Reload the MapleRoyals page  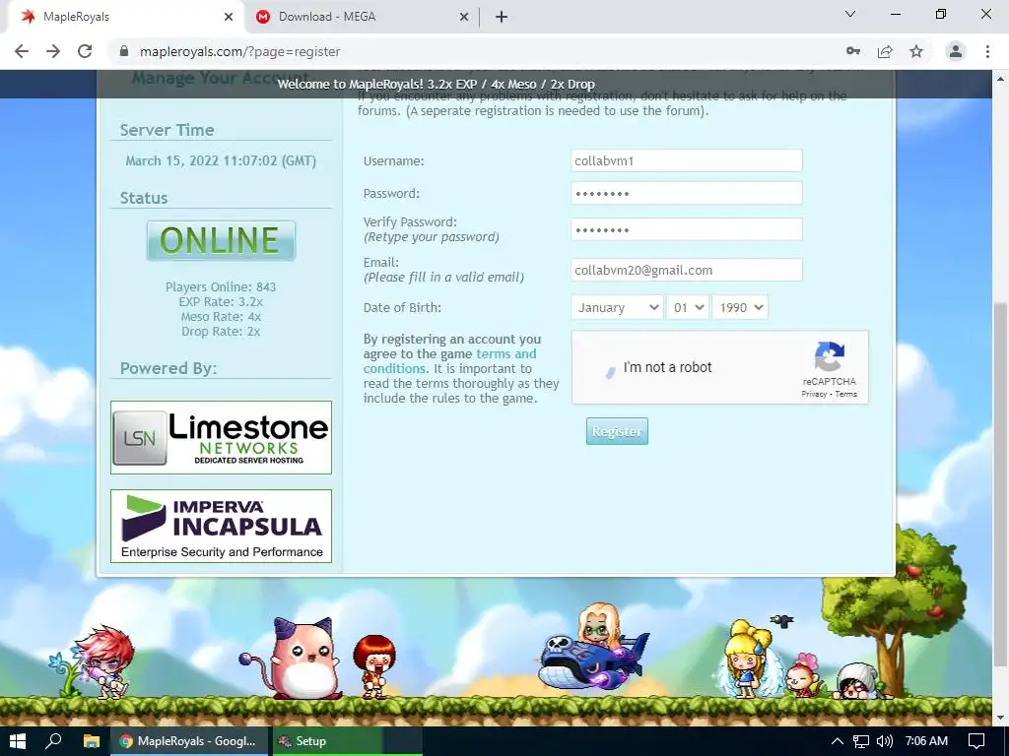pos(85,51)
